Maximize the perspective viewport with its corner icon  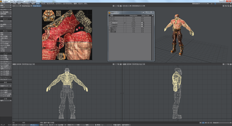pos(231,6)
